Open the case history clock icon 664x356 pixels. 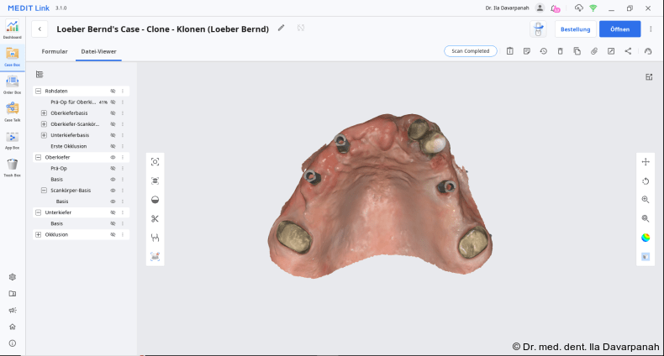(543, 51)
